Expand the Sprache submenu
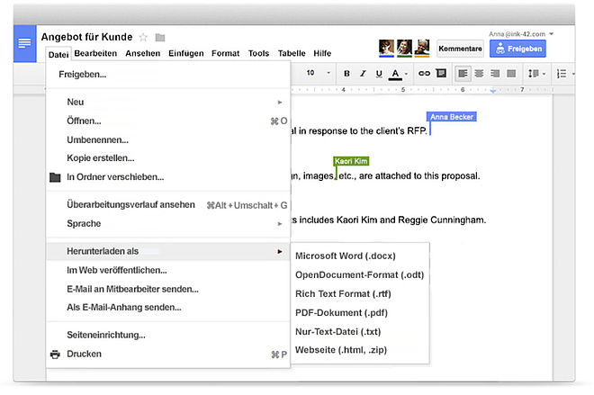 click(168, 223)
